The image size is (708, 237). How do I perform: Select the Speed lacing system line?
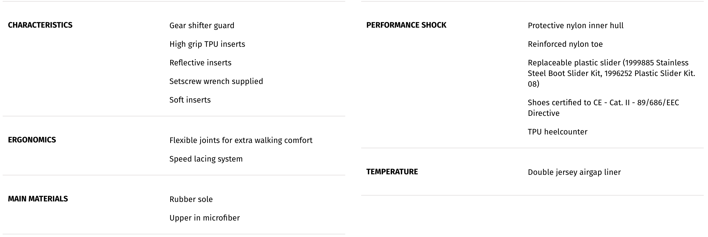[x=206, y=159]
